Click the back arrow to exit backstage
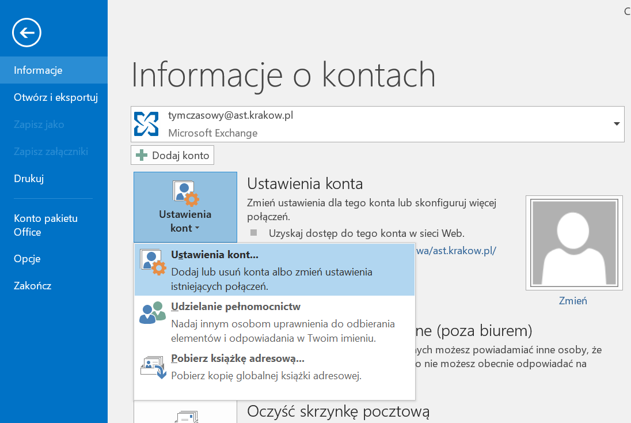The image size is (631, 423). click(26, 33)
